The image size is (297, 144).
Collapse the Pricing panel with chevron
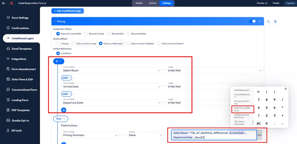pos(260,21)
